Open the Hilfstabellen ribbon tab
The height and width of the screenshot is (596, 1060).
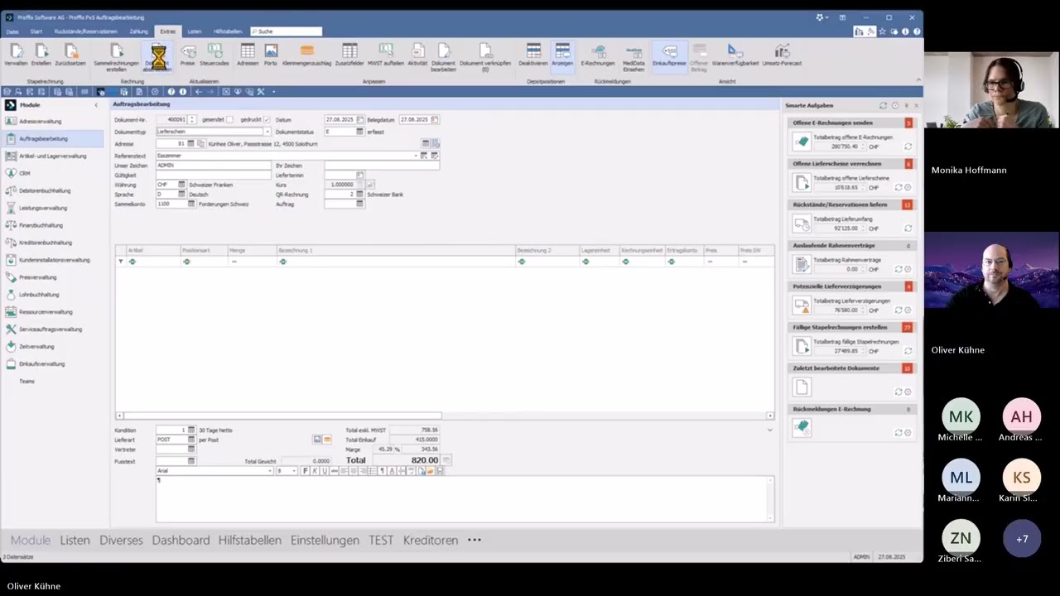pos(228,31)
